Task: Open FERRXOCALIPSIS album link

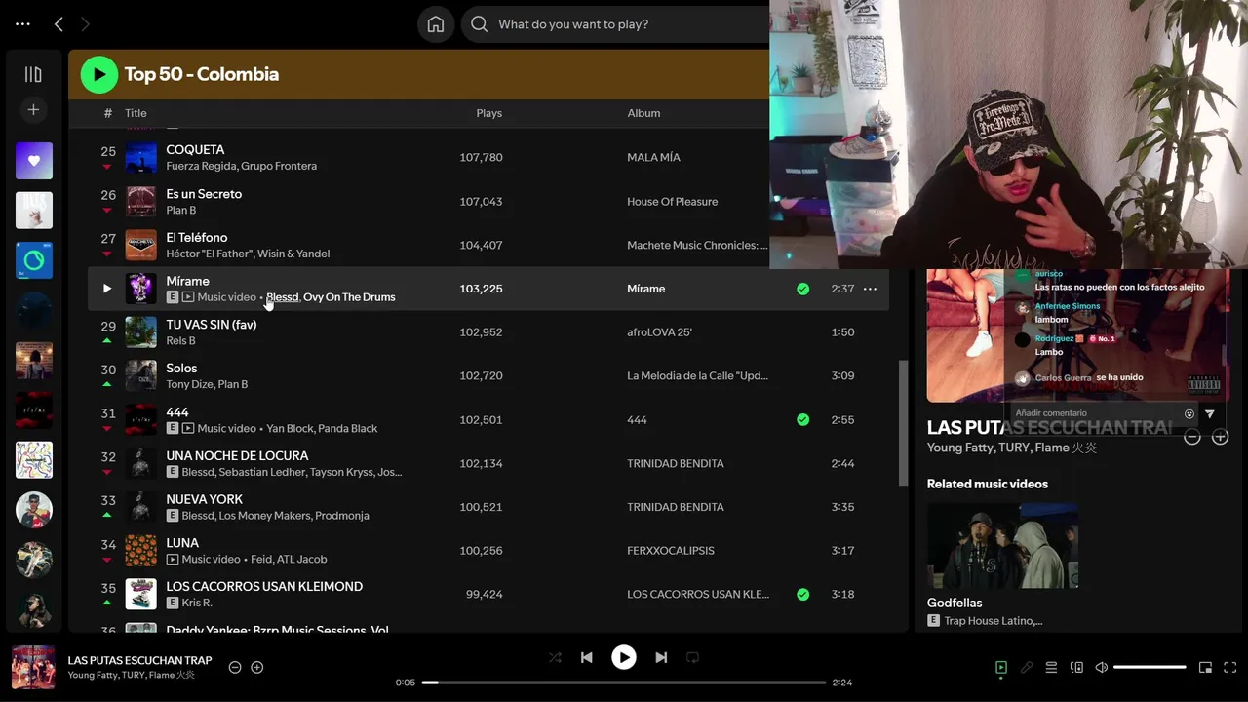Action: [x=671, y=551]
